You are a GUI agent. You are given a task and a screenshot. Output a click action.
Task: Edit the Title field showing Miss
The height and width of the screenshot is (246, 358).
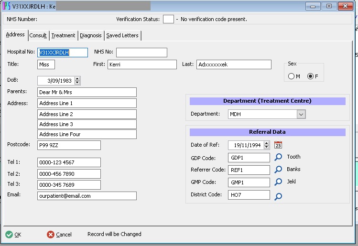point(46,64)
